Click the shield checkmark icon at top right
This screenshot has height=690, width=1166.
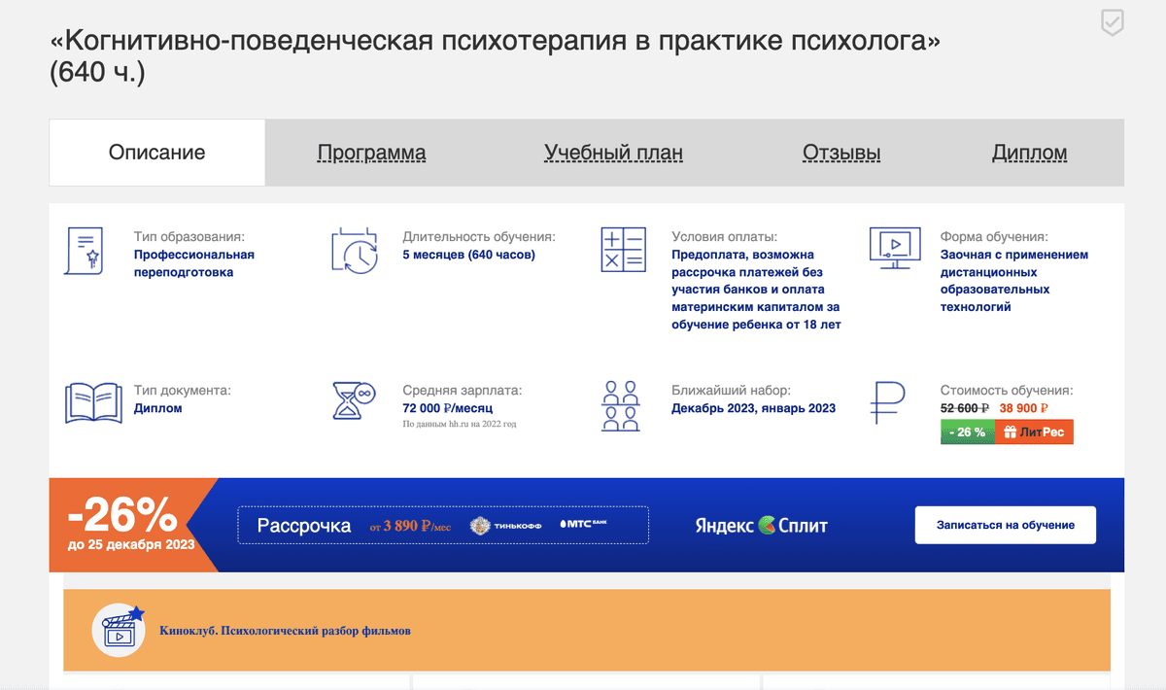point(1113,23)
